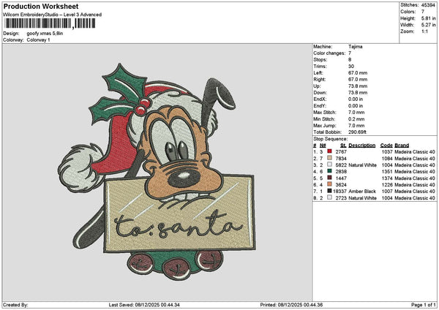Click the Max Stitch value '7.0 mm'
Viewport: 439px width, 310px height.
pyautogui.click(x=356, y=112)
